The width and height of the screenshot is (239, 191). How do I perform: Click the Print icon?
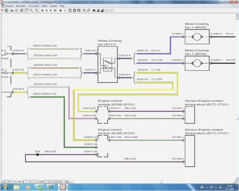(x=16, y=11)
